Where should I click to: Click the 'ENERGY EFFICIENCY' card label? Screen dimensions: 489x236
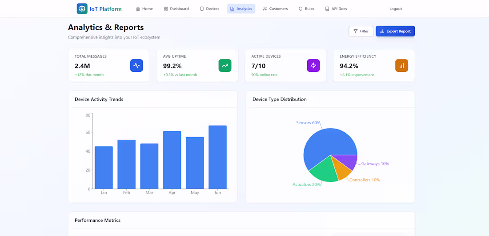coord(358,56)
